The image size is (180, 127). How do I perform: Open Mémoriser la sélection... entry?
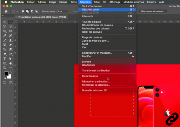coord(107,85)
